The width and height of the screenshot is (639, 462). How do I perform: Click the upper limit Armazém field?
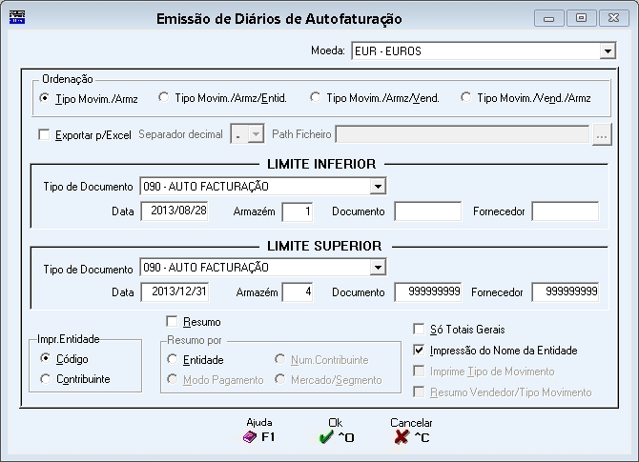(297, 291)
